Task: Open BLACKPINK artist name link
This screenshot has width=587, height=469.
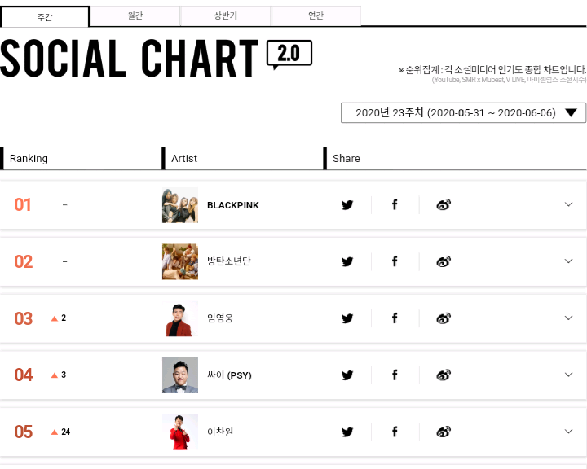Action: [x=233, y=205]
